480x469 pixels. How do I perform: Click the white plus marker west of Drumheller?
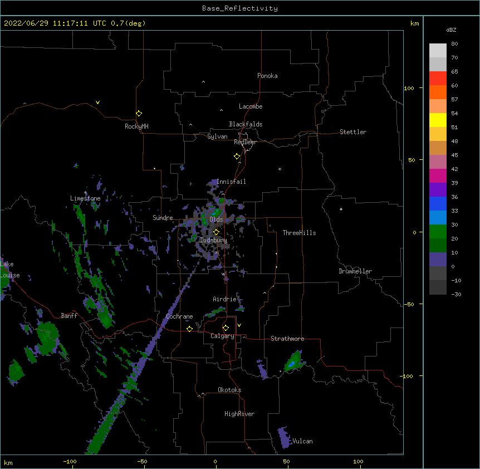tap(341, 209)
